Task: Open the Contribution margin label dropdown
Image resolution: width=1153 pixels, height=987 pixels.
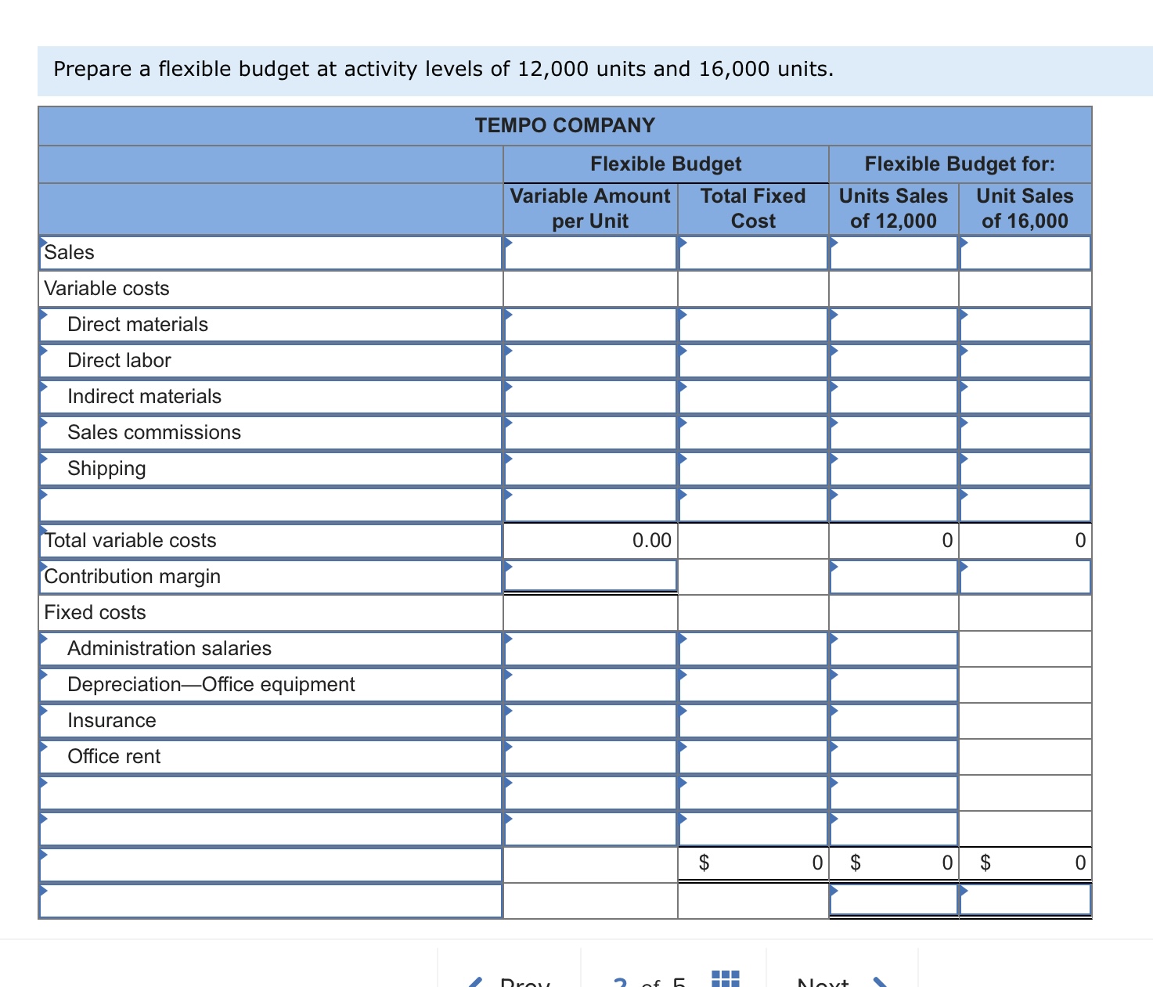Action: coord(270,577)
